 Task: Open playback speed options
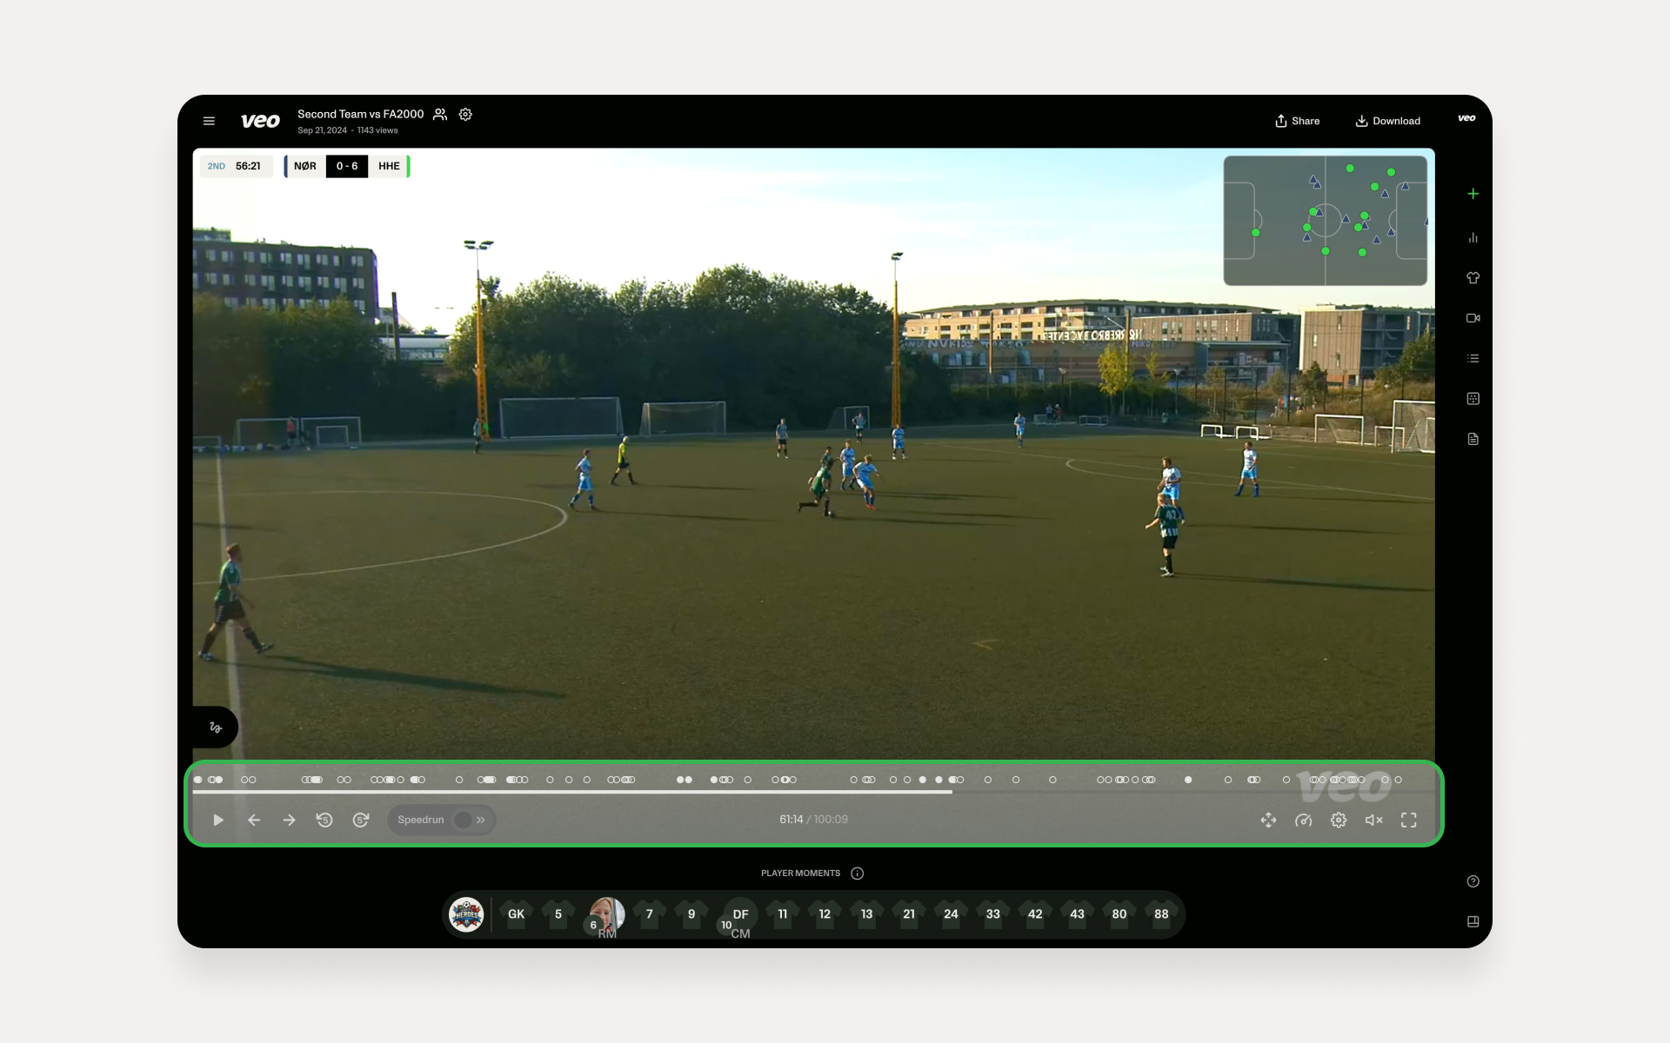[x=1303, y=820]
